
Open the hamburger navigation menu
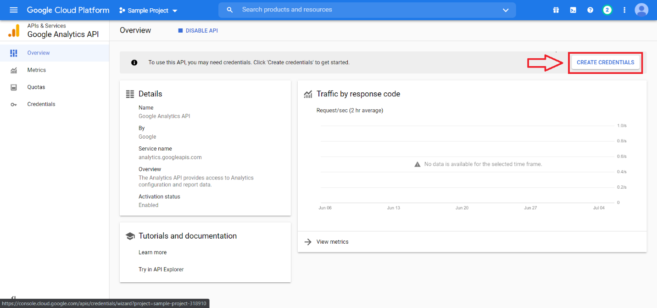click(13, 10)
